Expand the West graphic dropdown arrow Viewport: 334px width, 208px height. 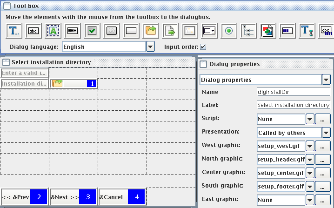[x=310, y=146]
